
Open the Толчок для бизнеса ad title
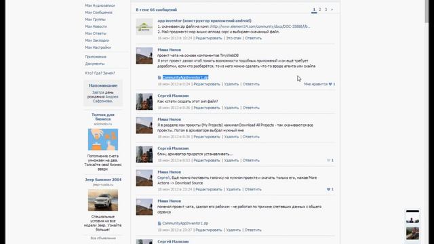pos(103,117)
